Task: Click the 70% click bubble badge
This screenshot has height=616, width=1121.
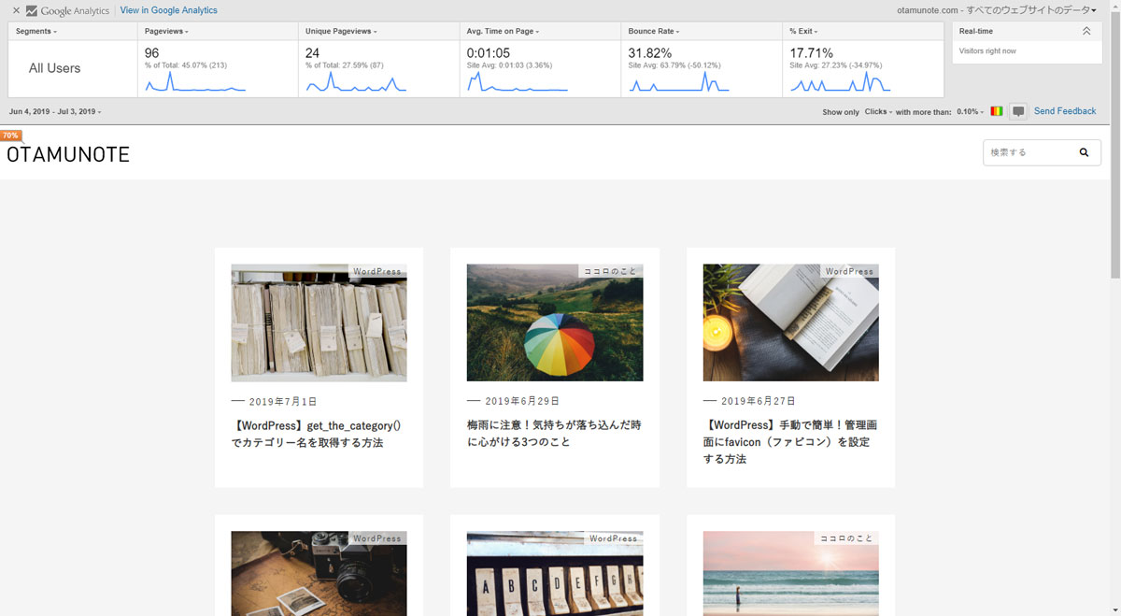Action: [x=11, y=136]
